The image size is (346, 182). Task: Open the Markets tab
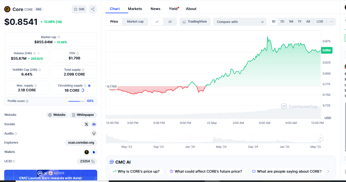(x=135, y=9)
